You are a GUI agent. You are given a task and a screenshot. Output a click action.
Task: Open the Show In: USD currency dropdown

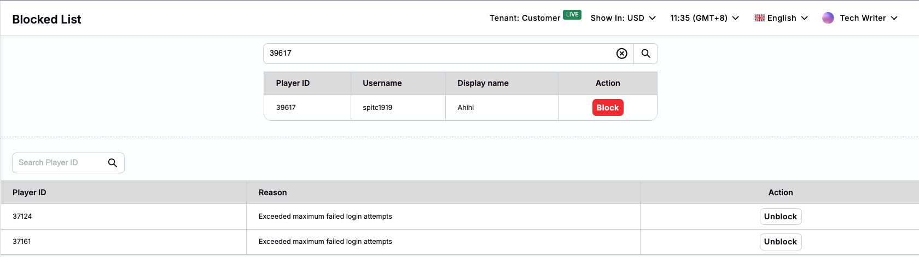[623, 18]
